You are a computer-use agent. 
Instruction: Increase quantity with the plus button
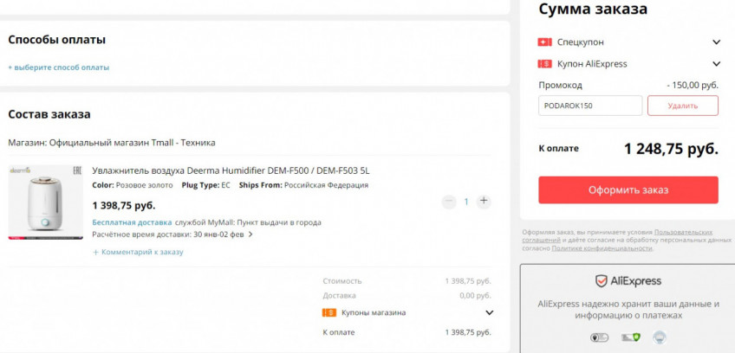[x=484, y=202]
